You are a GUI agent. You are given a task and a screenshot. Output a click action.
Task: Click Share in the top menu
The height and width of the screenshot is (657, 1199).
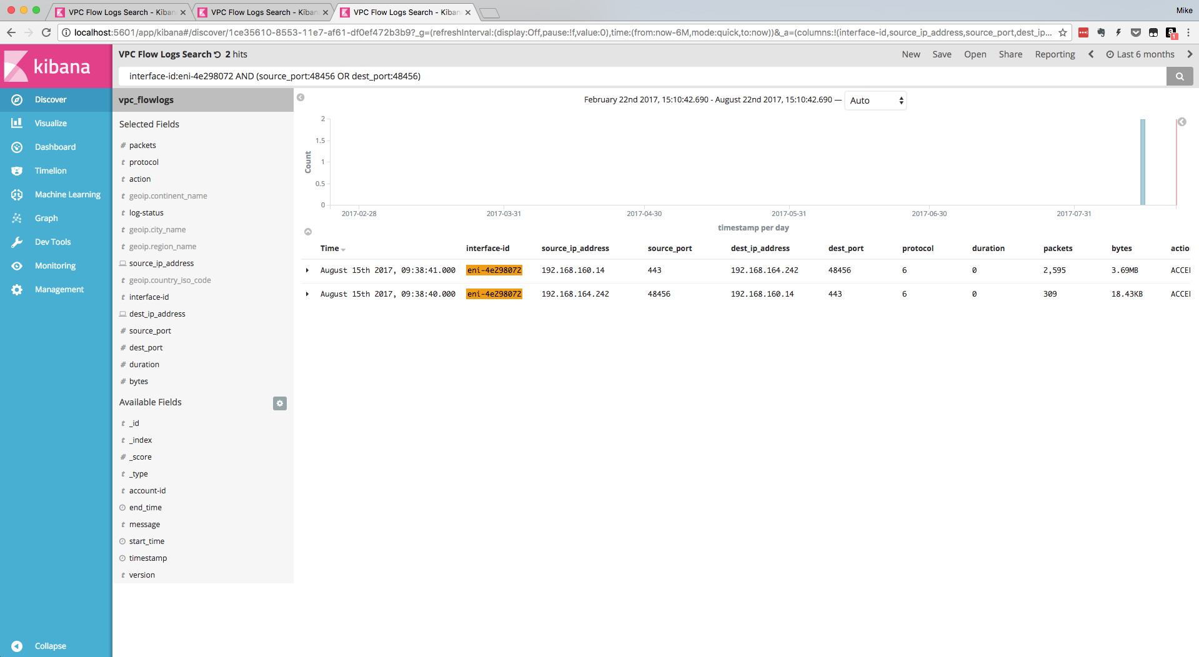pos(1010,54)
